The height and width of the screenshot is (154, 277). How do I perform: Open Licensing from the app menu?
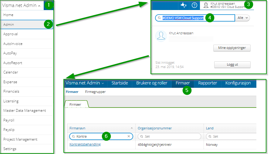point(27,101)
